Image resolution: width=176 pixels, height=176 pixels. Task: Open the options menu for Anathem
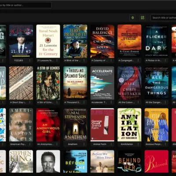pos(84,144)
